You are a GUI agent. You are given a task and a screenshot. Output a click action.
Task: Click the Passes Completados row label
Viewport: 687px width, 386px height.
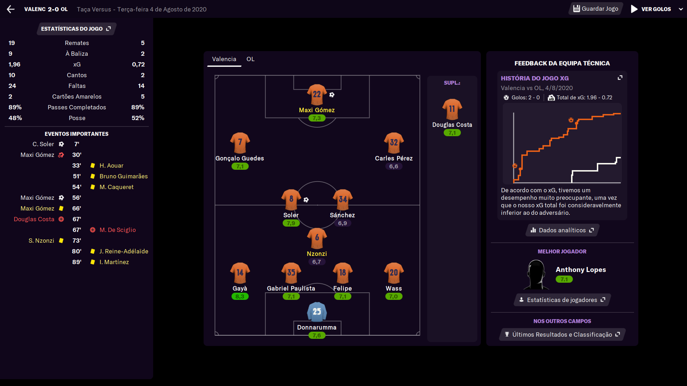[77, 108]
